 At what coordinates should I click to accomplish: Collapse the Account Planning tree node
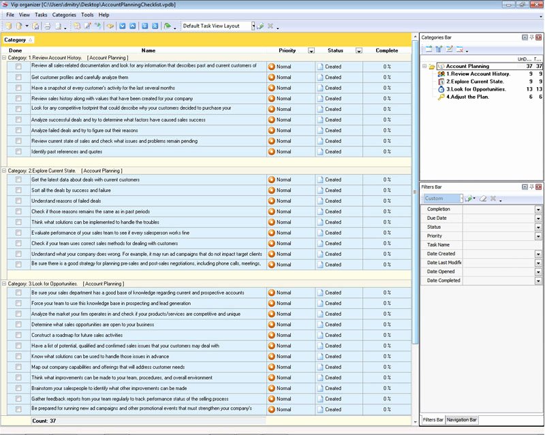424,66
